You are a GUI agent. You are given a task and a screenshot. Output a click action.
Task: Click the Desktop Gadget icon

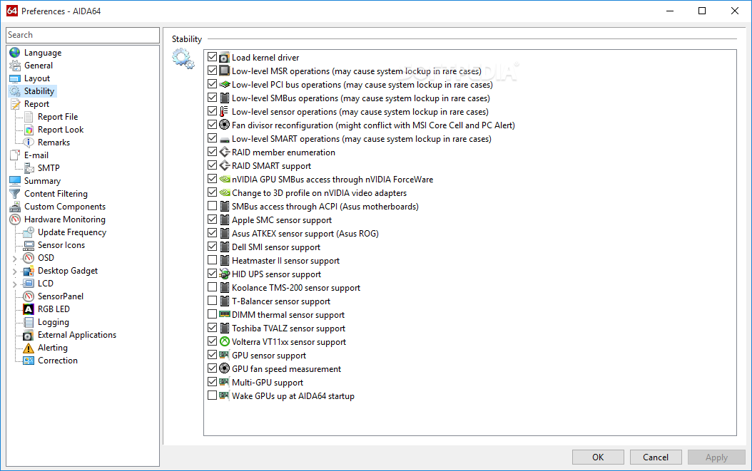coord(29,271)
